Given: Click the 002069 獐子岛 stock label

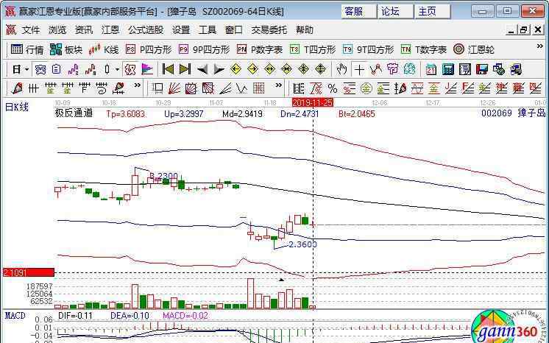Looking at the screenshot, I should point(513,113).
